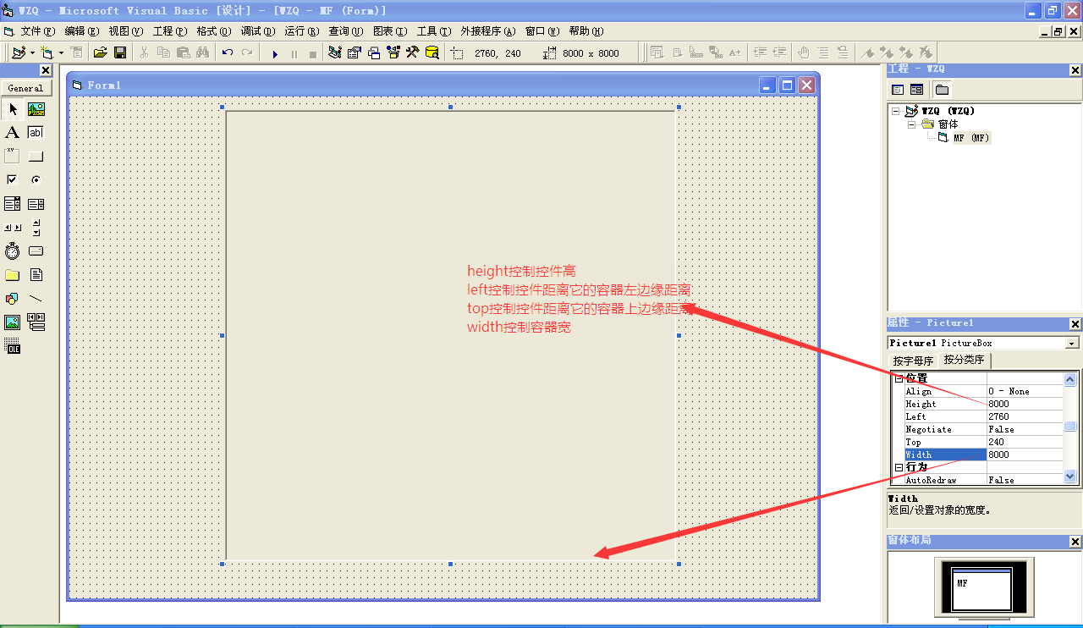The height and width of the screenshot is (628, 1083).
Task: Select the Frame tool in the toolbox
Action: point(12,157)
